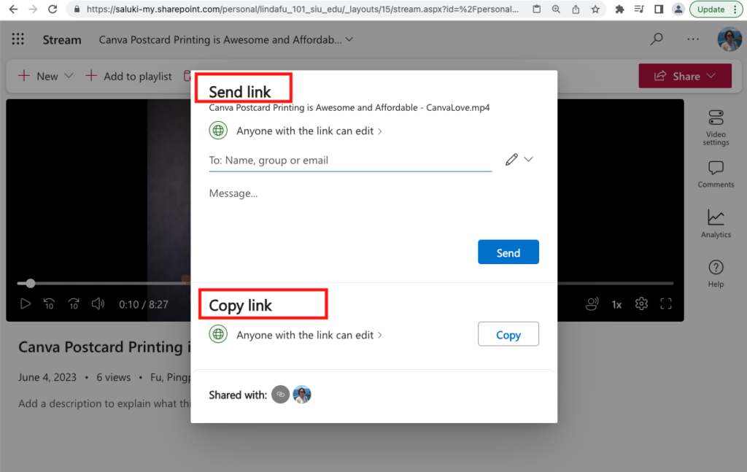Click the Send button
Screen dimensions: 747x472
coord(508,252)
